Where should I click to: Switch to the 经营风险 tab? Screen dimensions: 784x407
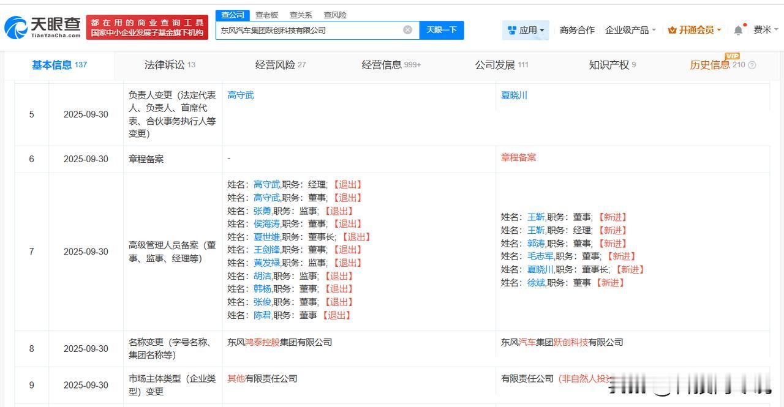[281, 65]
